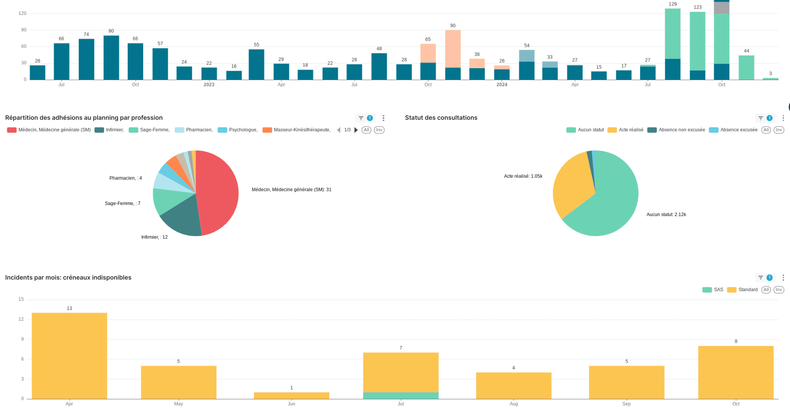This screenshot has width=790, height=410.
Task: Click the 2023 axis label in top chart
Action: [209, 85]
